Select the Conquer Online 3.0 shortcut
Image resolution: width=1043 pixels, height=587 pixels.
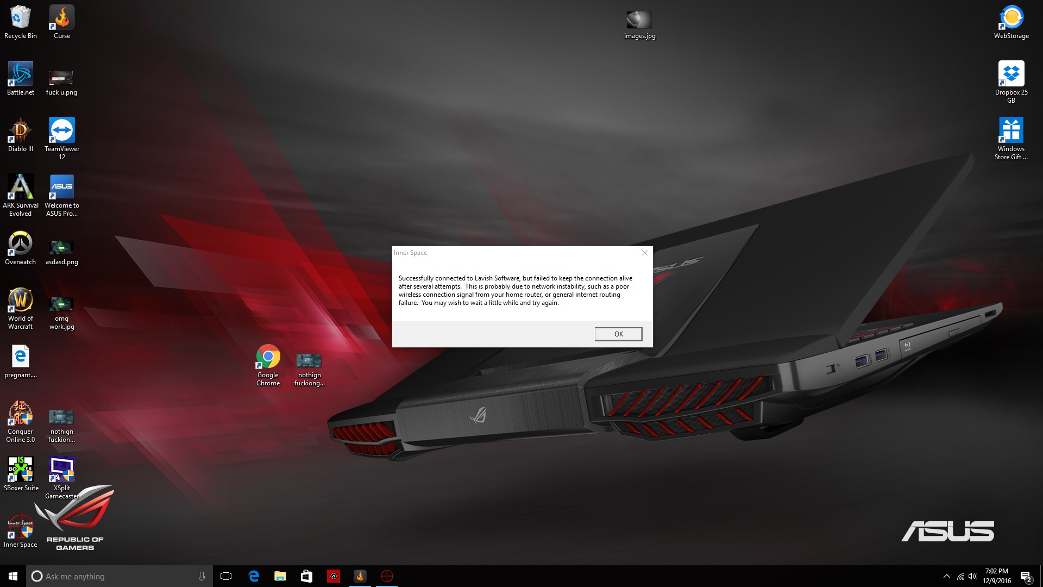(x=21, y=422)
